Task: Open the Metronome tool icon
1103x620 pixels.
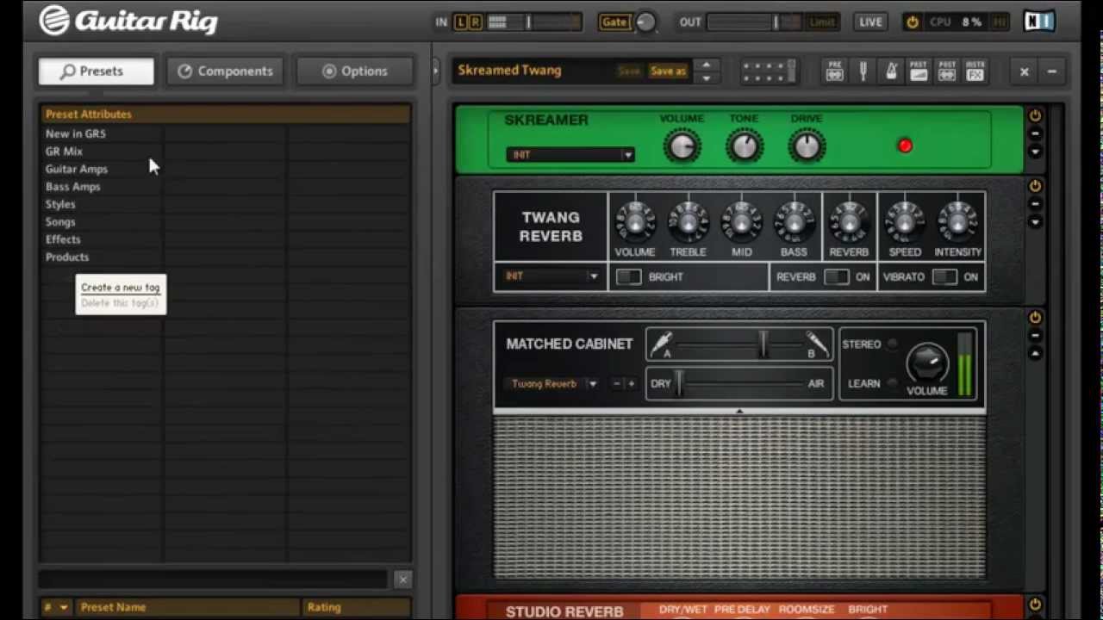Action: point(891,71)
